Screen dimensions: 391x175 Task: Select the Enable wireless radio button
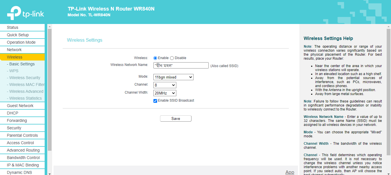[155, 58]
